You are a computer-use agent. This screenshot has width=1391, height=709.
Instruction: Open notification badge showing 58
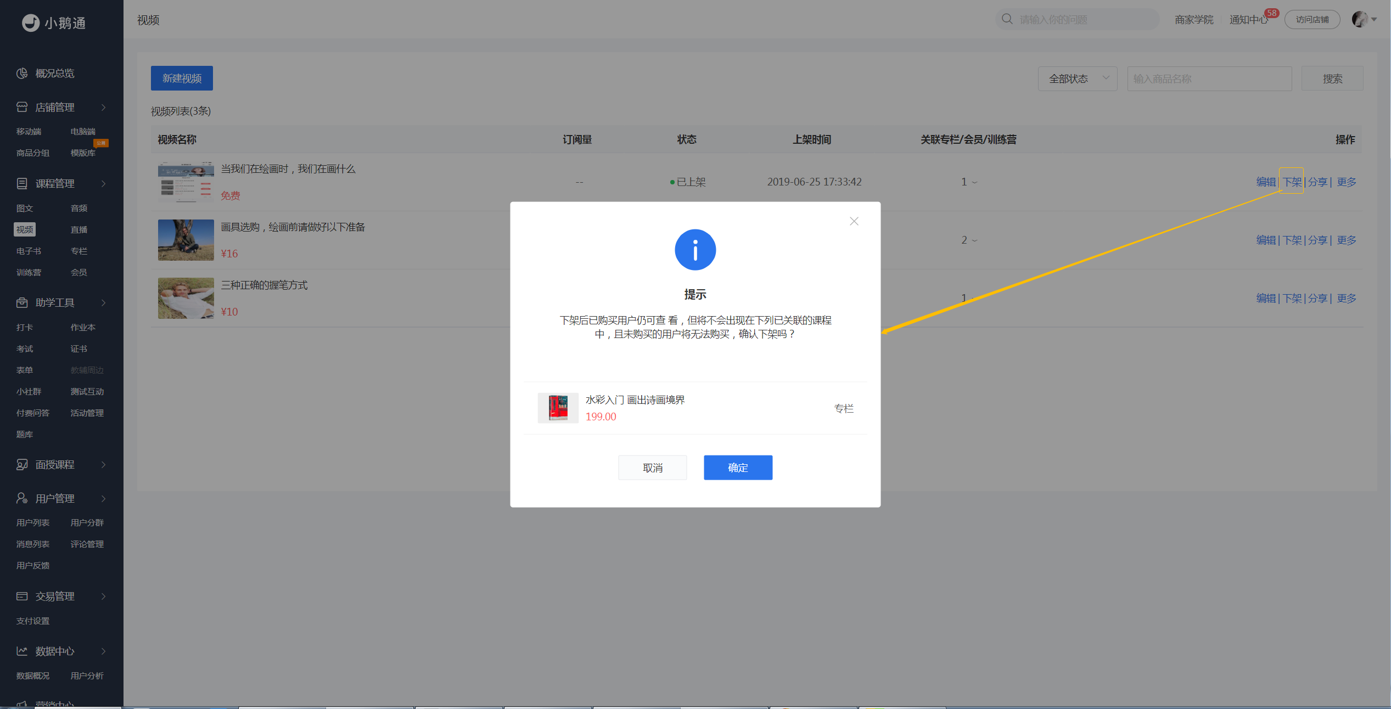1271,13
